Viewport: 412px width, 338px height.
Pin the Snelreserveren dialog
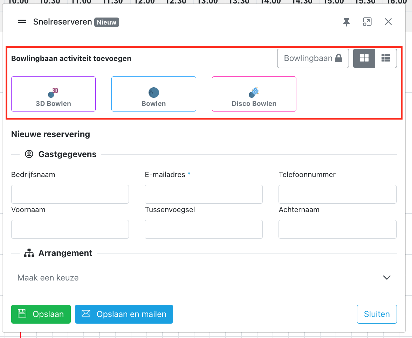pyautogui.click(x=346, y=22)
